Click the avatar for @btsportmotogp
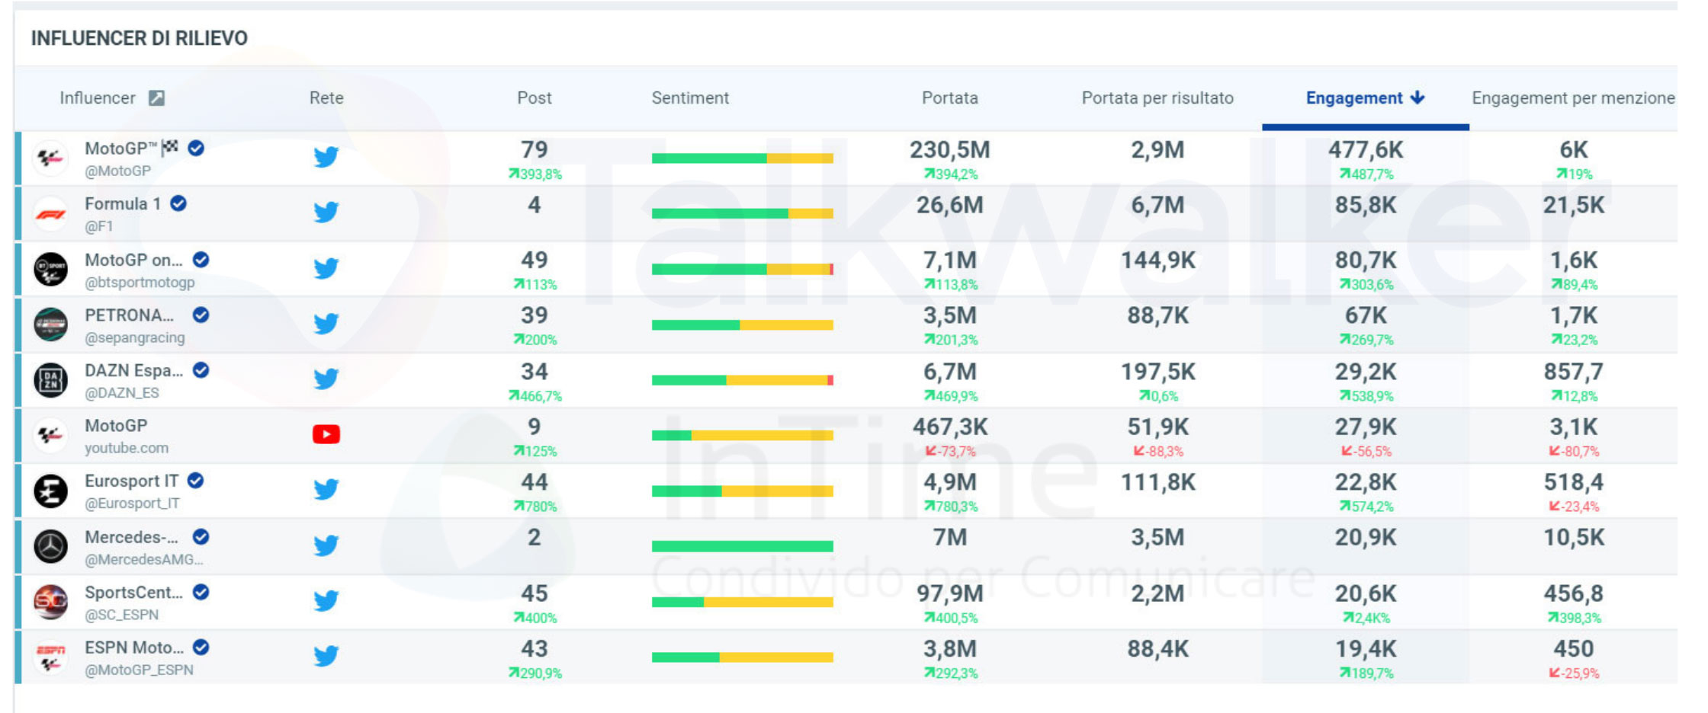 coord(51,270)
